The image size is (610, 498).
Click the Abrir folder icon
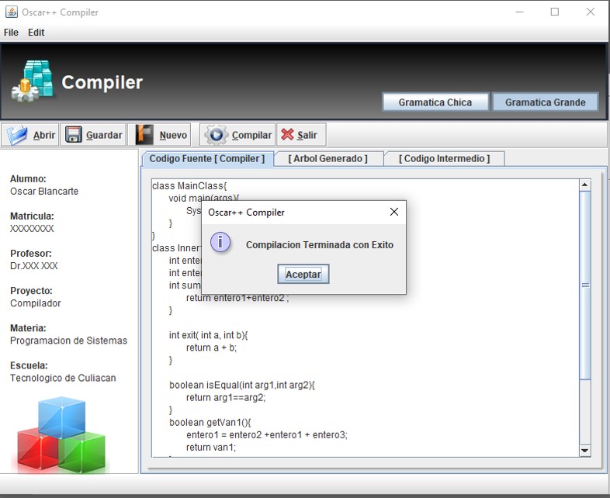pyautogui.click(x=17, y=135)
